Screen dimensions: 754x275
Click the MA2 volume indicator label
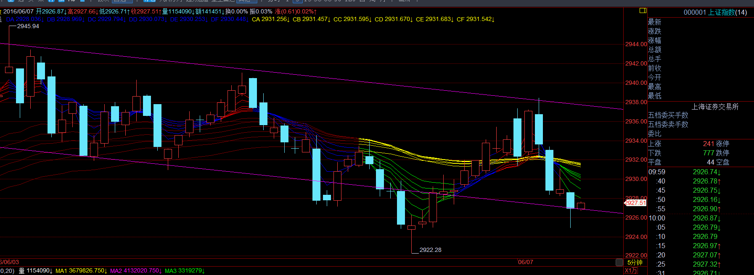pyautogui.click(x=136, y=271)
